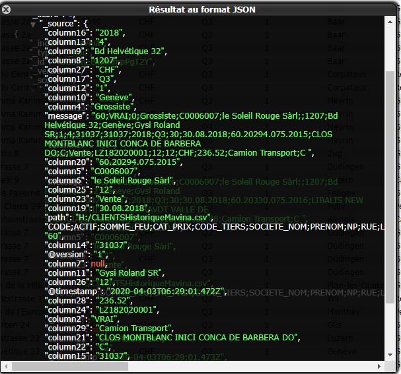401x374 pixels.
Task: Collapse the "_source" object triangle
Action: 33,24
